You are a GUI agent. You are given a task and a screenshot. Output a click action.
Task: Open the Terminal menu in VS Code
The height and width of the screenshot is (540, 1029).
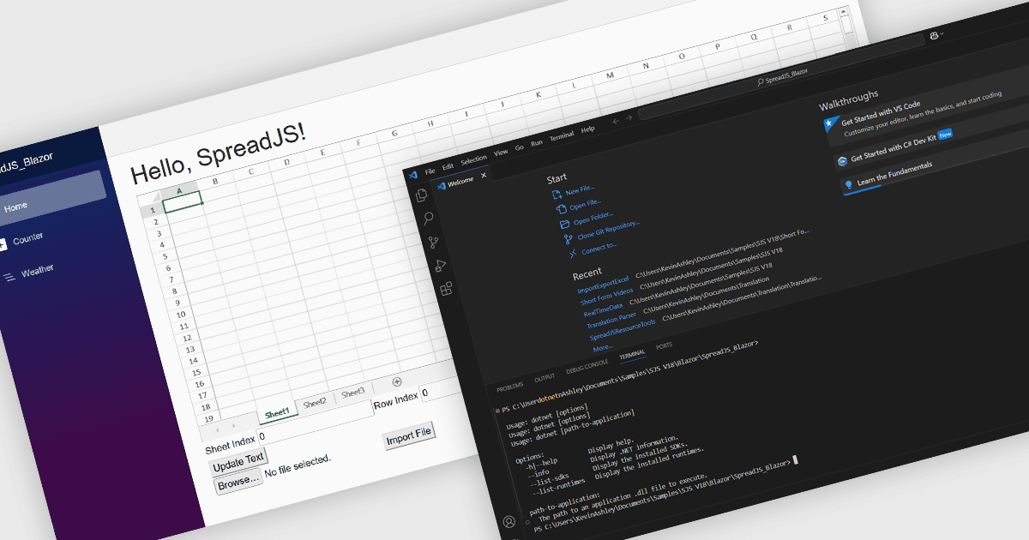pyautogui.click(x=562, y=136)
